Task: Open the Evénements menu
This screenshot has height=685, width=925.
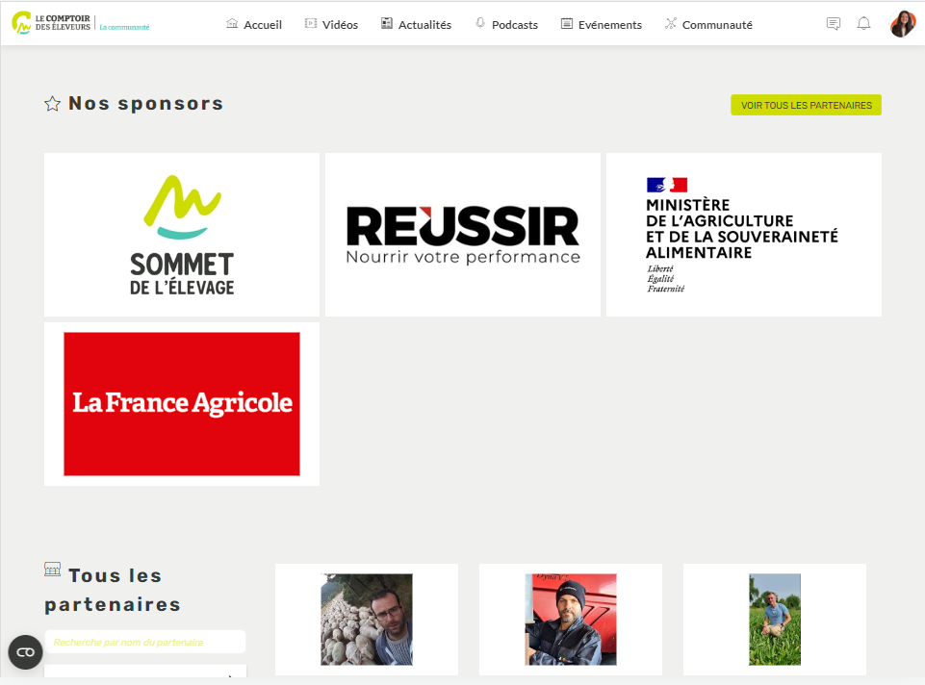Action: pos(610,25)
